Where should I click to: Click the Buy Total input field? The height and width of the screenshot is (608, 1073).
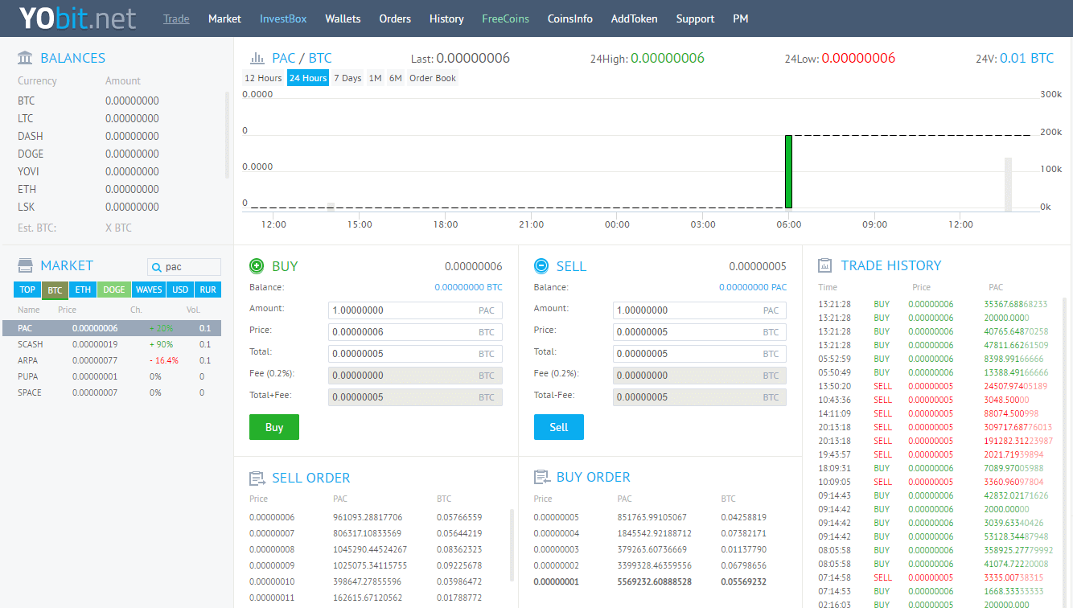(415, 354)
